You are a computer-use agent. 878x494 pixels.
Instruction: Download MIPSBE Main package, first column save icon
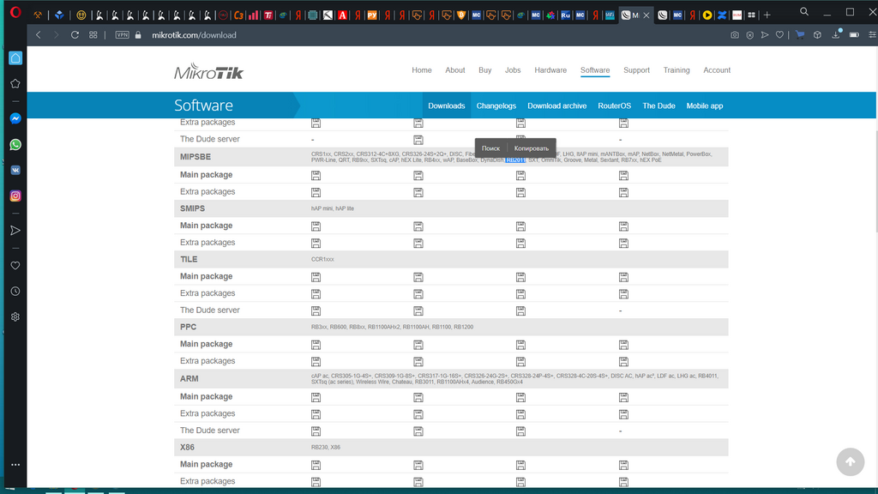[x=316, y=175]
